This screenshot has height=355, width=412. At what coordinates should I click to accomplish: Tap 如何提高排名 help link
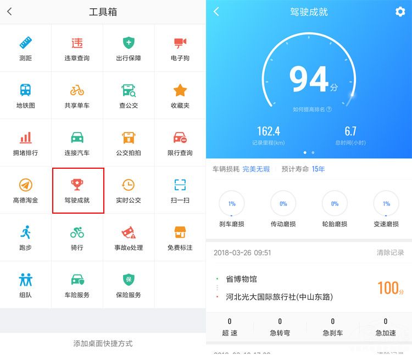[312, 109]
